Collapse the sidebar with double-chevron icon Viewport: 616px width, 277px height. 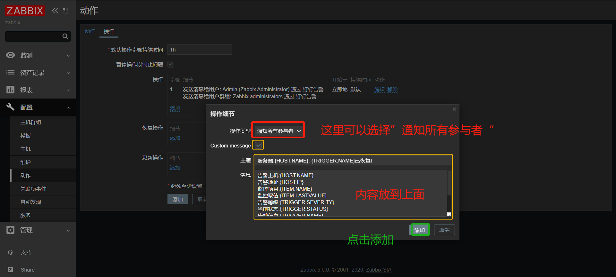(55, 11)
